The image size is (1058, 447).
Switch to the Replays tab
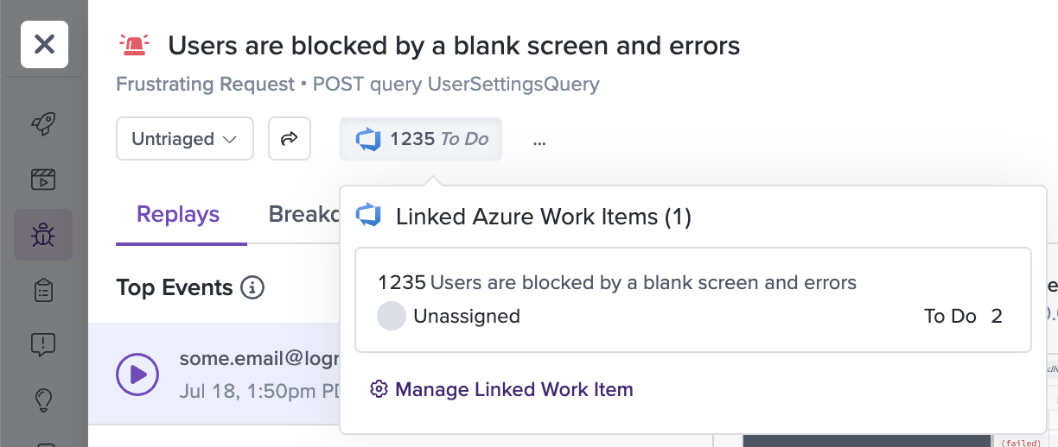178,214
